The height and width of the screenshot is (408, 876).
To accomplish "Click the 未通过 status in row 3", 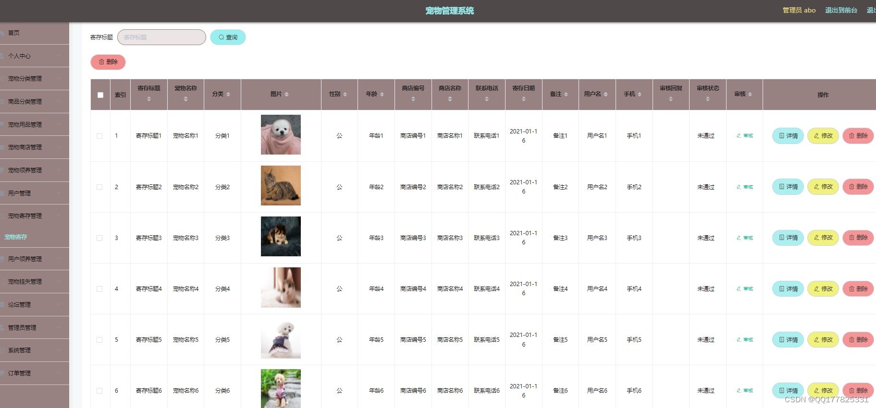I will tap(706, 238).
